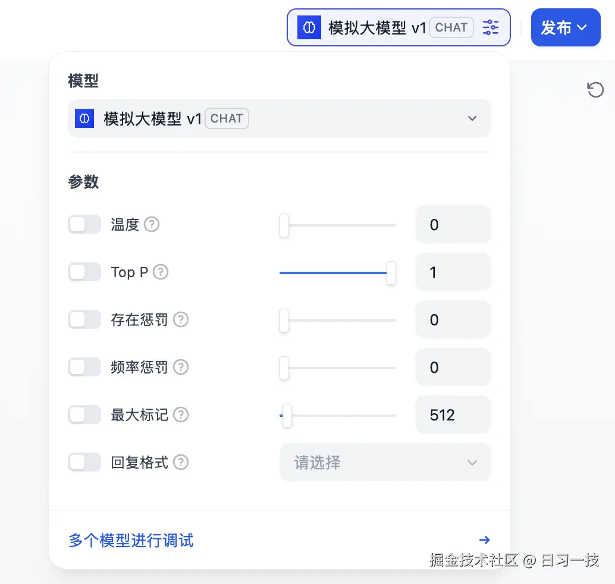The width and height of the screenshot is (615, 584).
Task: Toggle the 回复格式 switch on
Action: point(84,462)
